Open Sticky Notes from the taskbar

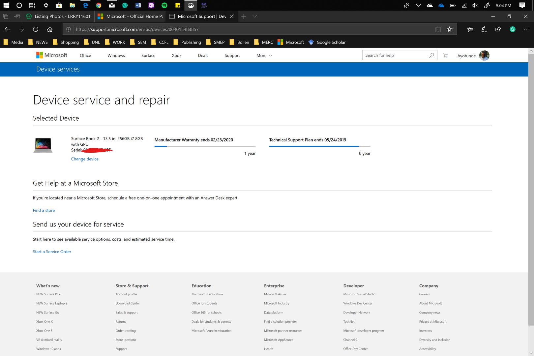coord(178,5)
